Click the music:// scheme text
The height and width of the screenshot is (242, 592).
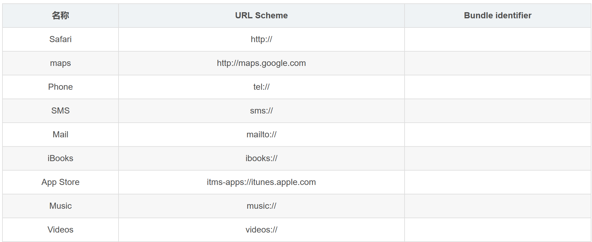coord(261,206)
